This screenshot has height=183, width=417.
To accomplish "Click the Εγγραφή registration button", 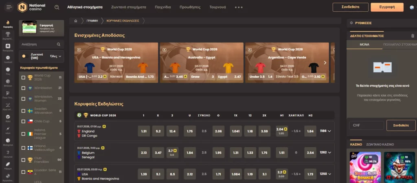I will coord(387,7).
